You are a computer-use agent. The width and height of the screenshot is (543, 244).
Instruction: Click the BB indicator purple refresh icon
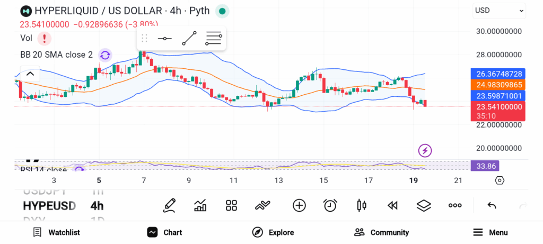pyautogui.click(x=106, y=55)
